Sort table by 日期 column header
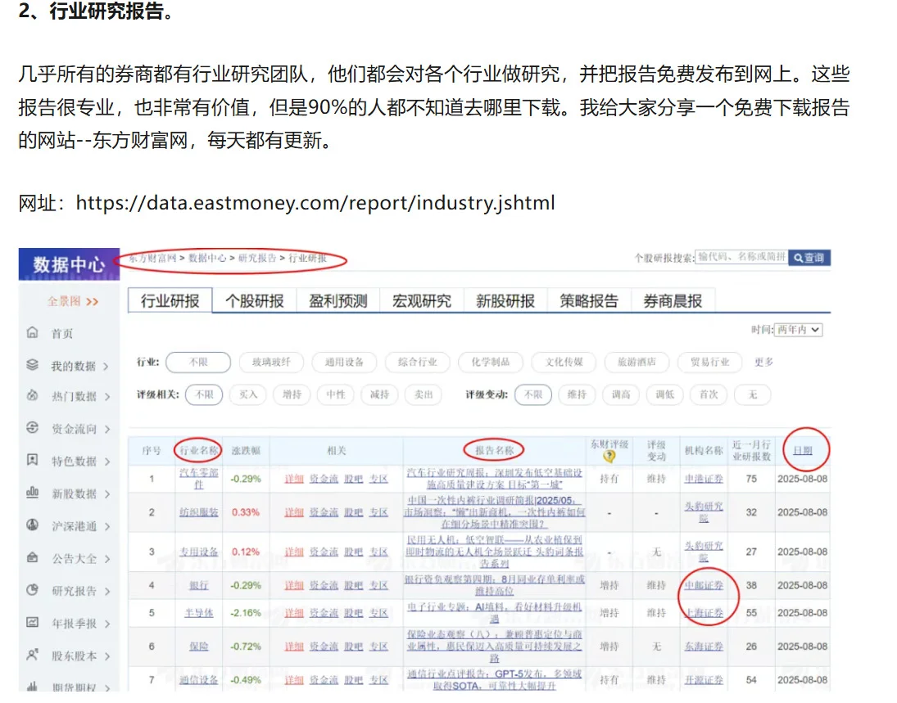Viewport: 897px width, 703px height. coord(803,450)
